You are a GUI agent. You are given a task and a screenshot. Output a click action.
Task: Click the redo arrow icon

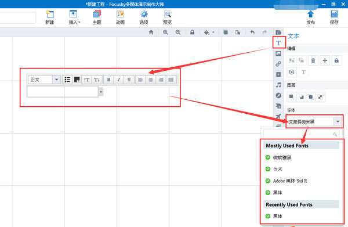[x=264, y=32]
